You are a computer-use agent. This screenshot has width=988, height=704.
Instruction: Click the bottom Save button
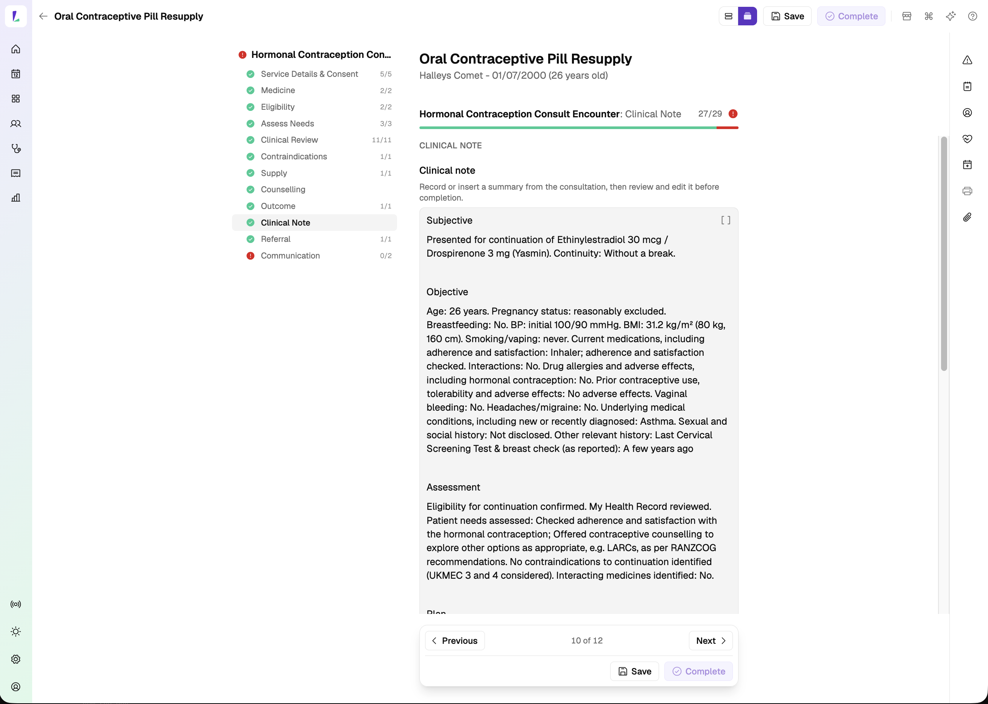pos(634,671)
